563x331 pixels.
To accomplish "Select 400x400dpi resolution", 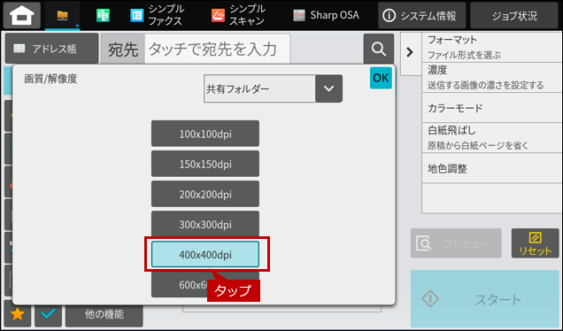I will (x=205, y=254).
